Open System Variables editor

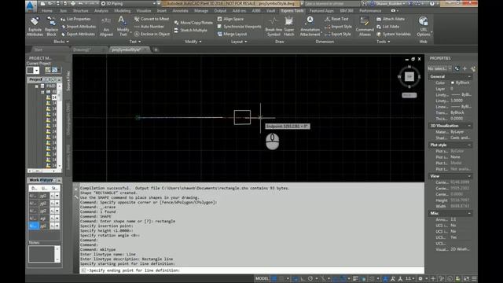tap(393, 34)
